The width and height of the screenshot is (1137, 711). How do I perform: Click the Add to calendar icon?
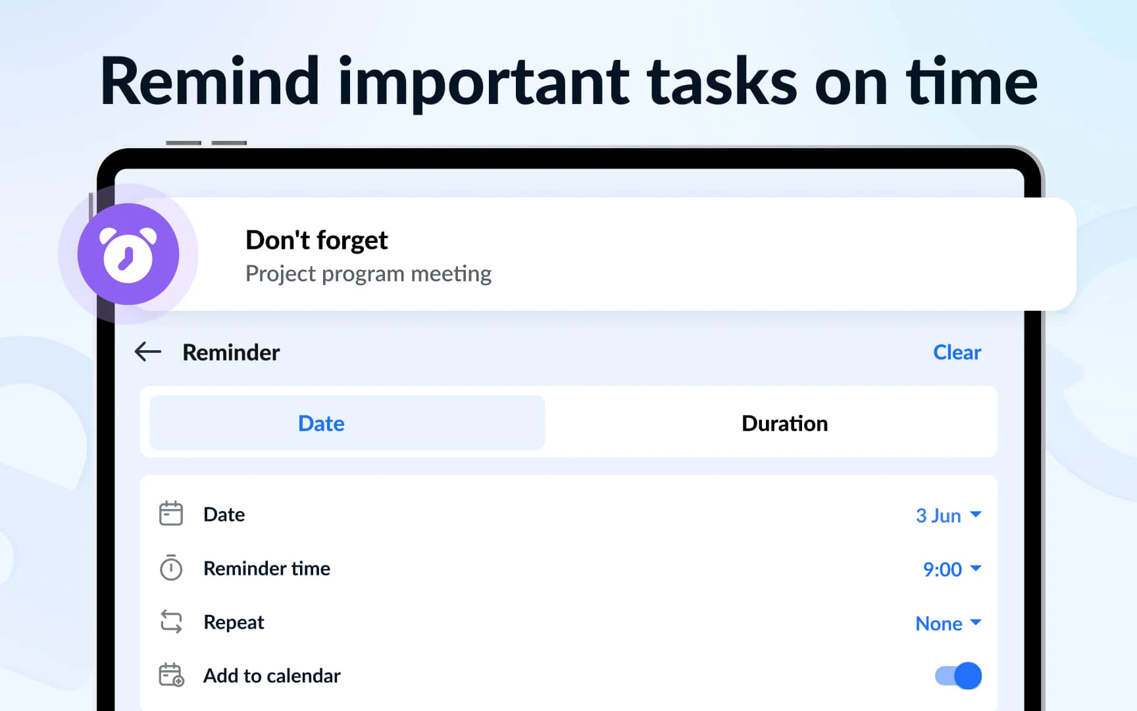(x=171, y=675)
